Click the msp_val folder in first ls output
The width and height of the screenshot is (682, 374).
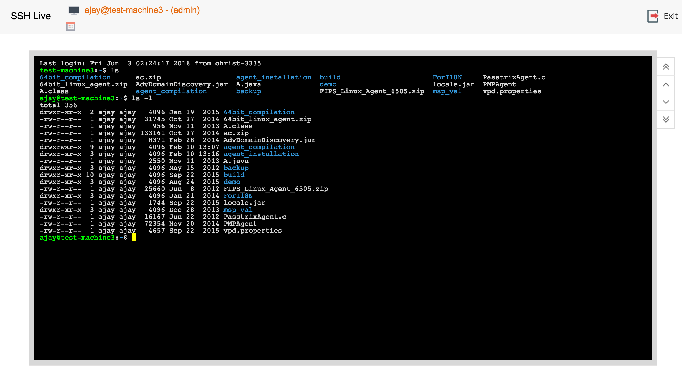click(447, 91)
